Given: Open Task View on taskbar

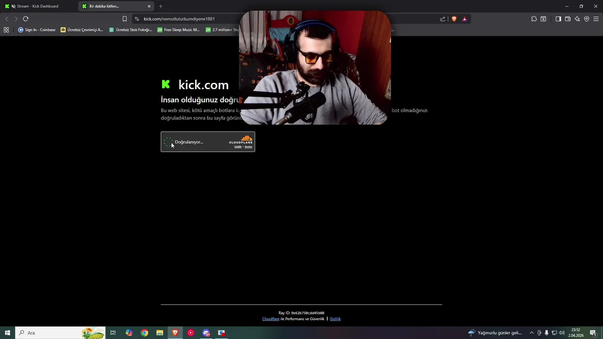Looking at the screenshot, I should click(113, 333).
